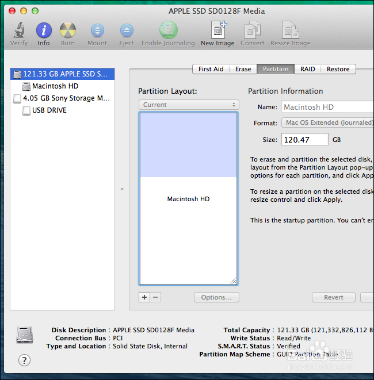Click 'Solid State Disk, Internal' text
374x380 pixels.
point(150,346)
